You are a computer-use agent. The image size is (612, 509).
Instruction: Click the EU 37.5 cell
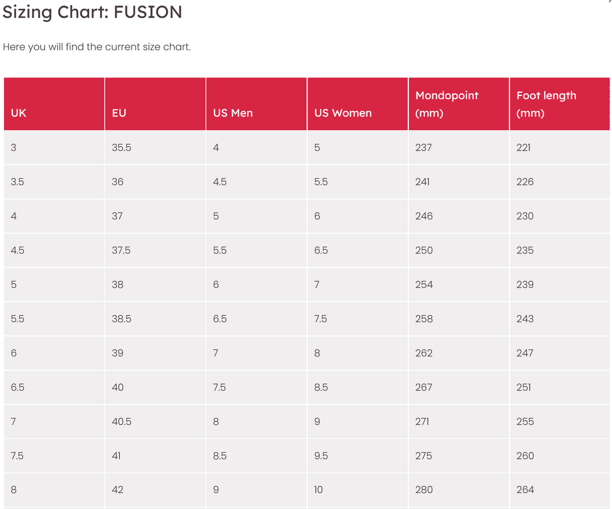click(x=155, y=250)
